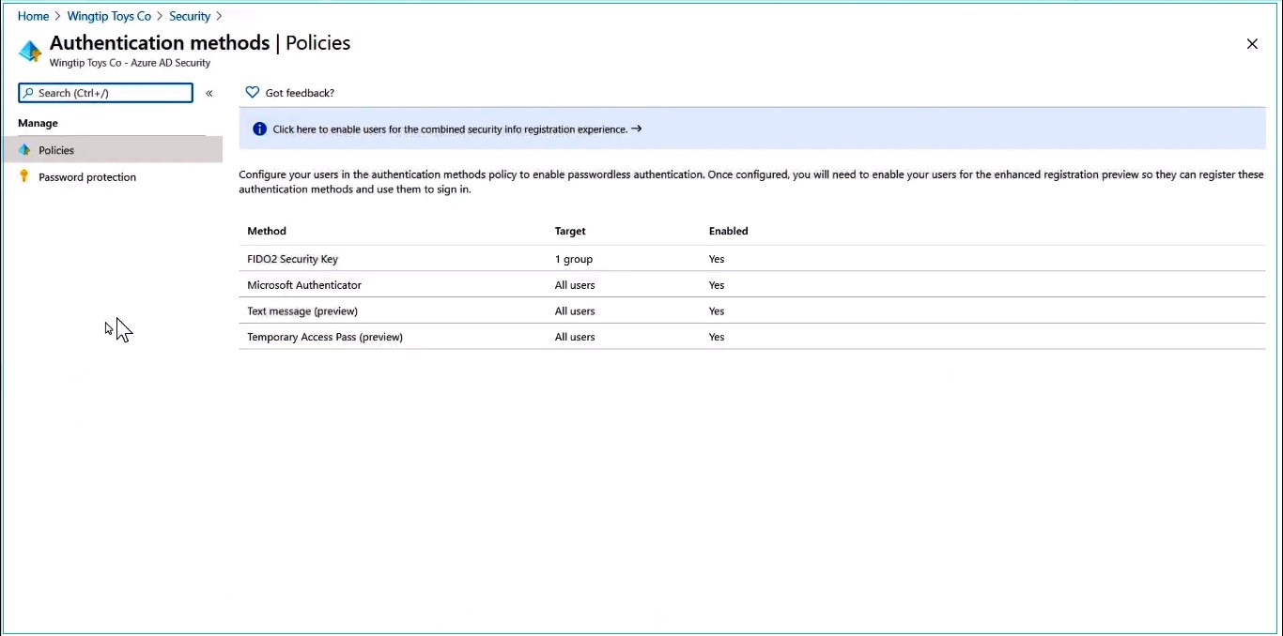Click 'All users' in Text message row

(x=575, y=311)
